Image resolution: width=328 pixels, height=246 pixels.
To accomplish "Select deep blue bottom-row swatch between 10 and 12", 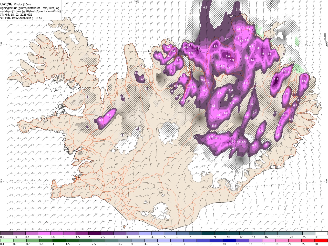I will click(229, 240).
